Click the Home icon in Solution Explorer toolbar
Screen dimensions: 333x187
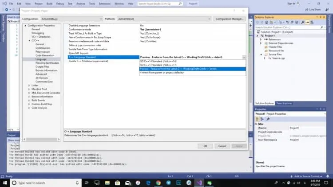[266, 22]
